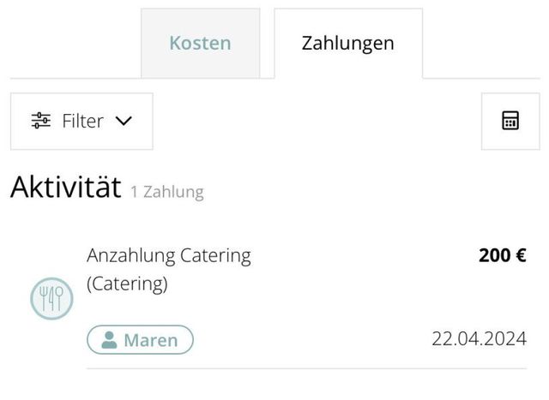This screenshot has height=400, width=549.
Task: Click the person icon beside Maren
Action: click(109, 340)
